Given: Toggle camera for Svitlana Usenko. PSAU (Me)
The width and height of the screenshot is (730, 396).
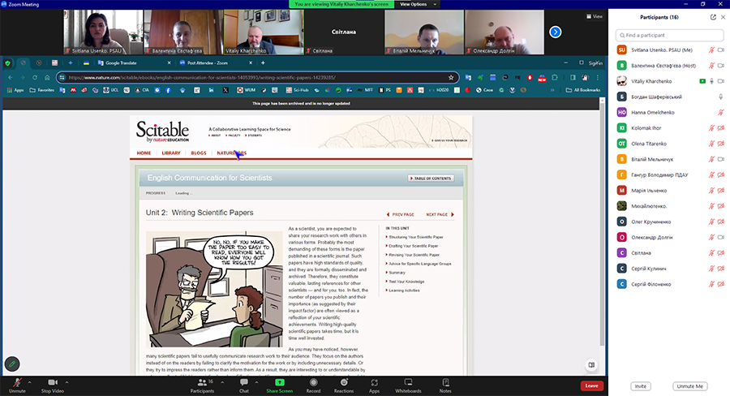Looking at the screenshot, I should [x=721, y=49].
